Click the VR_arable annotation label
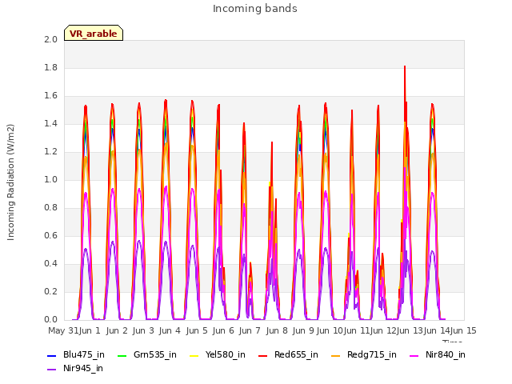This screenshot has height=384, width=512. coord(94,34)
